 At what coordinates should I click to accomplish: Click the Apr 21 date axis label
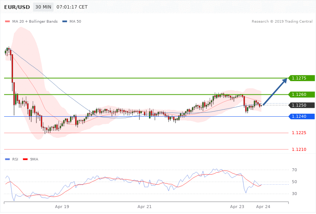(145, 207)
